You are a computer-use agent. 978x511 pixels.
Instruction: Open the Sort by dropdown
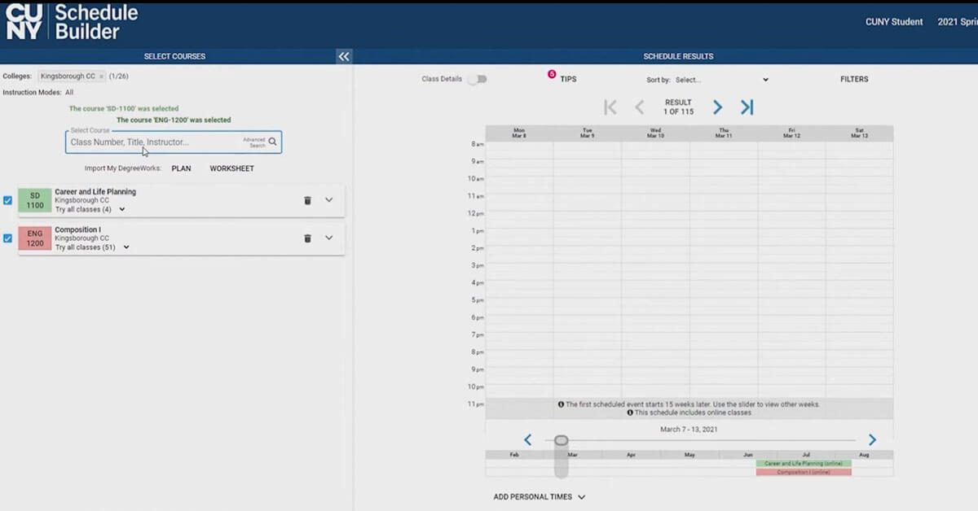(x=721, y=80)
